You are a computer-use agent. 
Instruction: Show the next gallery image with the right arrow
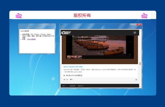[x=130, y=41]
